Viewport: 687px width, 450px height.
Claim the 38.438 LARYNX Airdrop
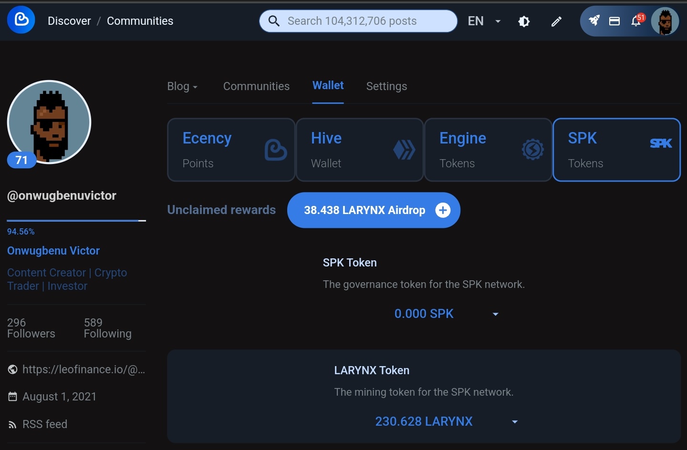374,210
